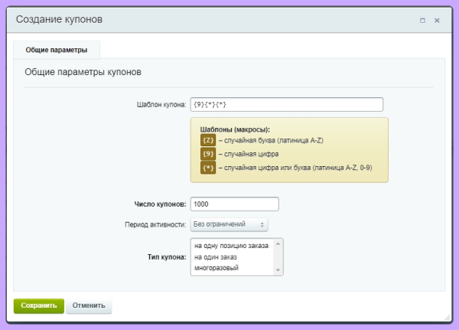
Task: Click the {Z} random letter macro badge
Action: tap(208, 141)
